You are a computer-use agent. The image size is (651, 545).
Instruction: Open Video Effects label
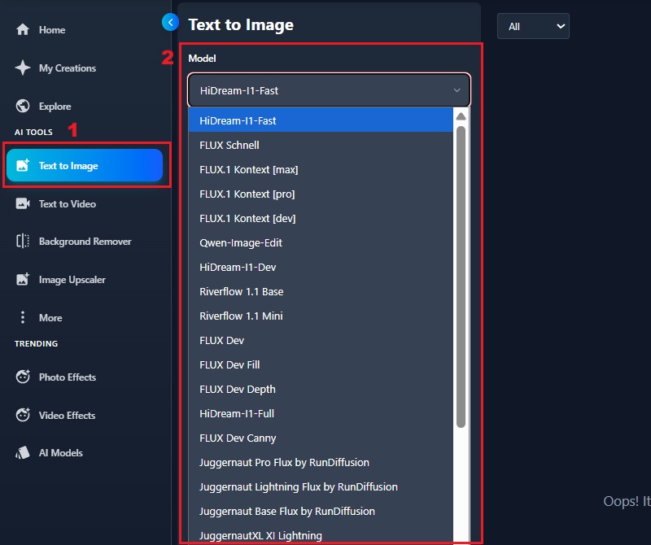click(67, 416)
